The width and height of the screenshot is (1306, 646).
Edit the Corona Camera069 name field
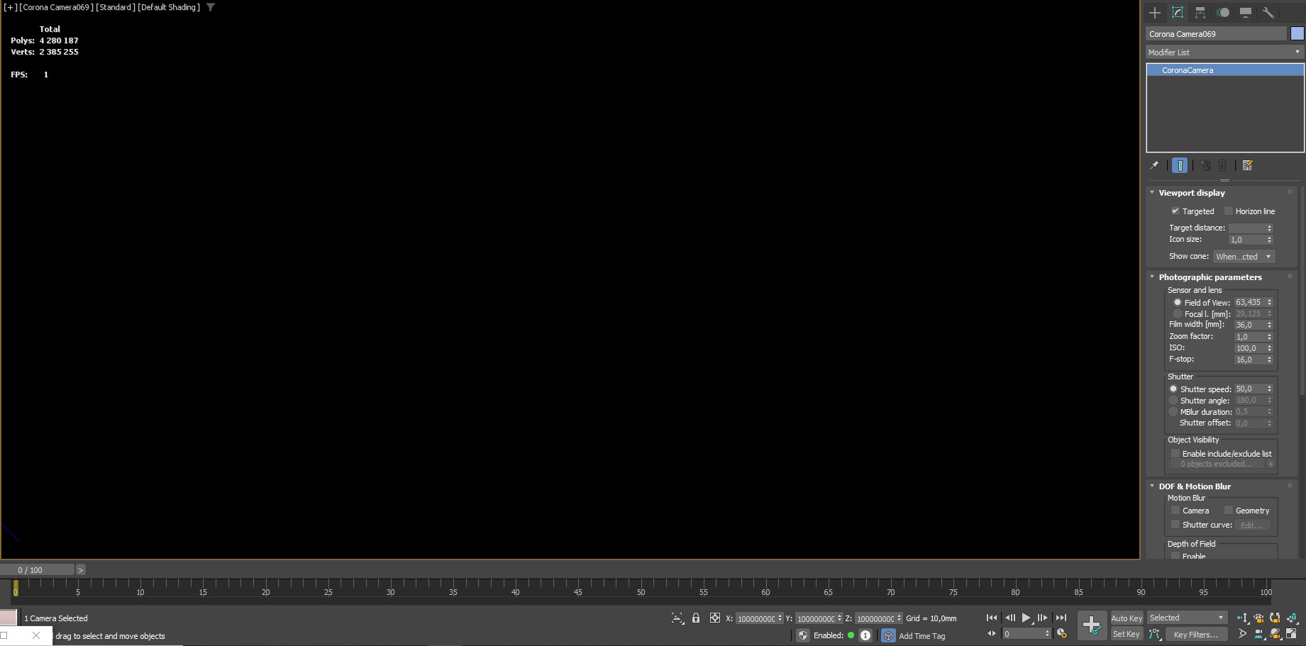[x=1216, y=33]
